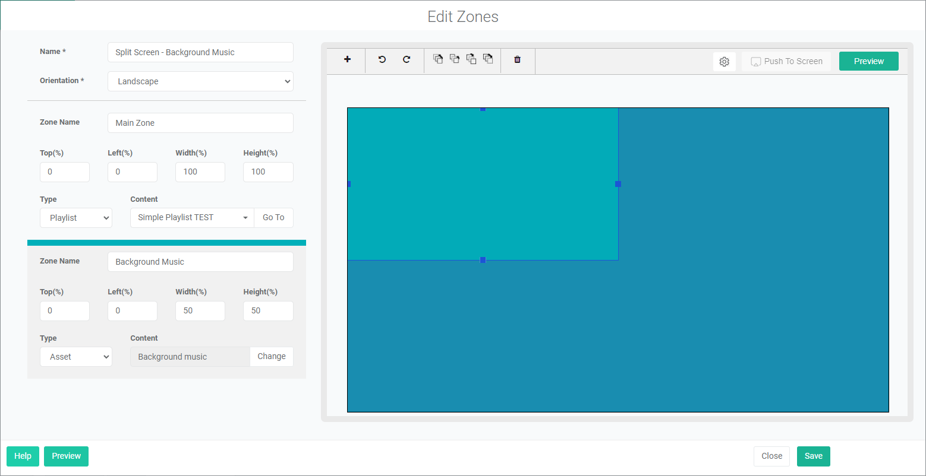Focus Main Zone Left(%) field

pos(133,172)
